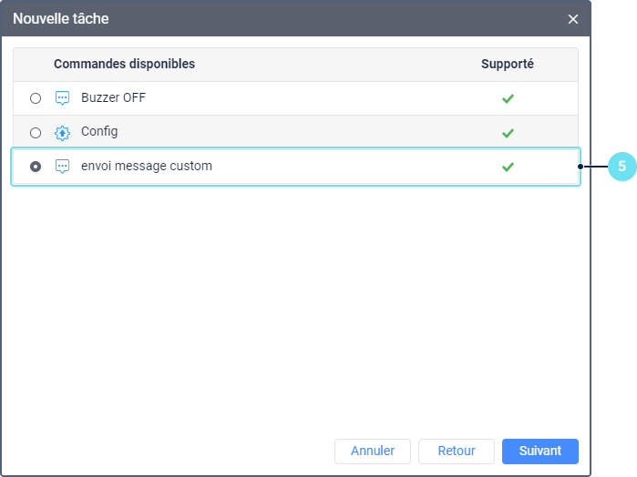Screen dimensions: 637x477
Task: Click the envoi message custom chat icon
Action: coord(62,167)
